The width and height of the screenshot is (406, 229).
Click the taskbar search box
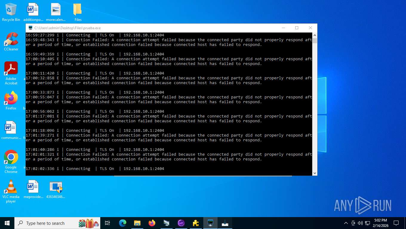point(57,223)
